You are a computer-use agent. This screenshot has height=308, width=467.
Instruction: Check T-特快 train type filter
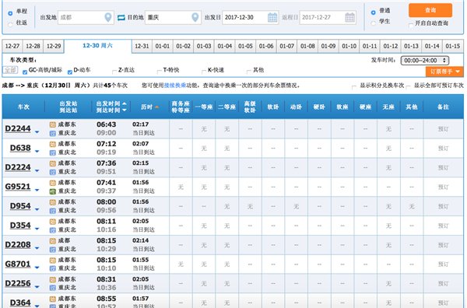(159, 72)
